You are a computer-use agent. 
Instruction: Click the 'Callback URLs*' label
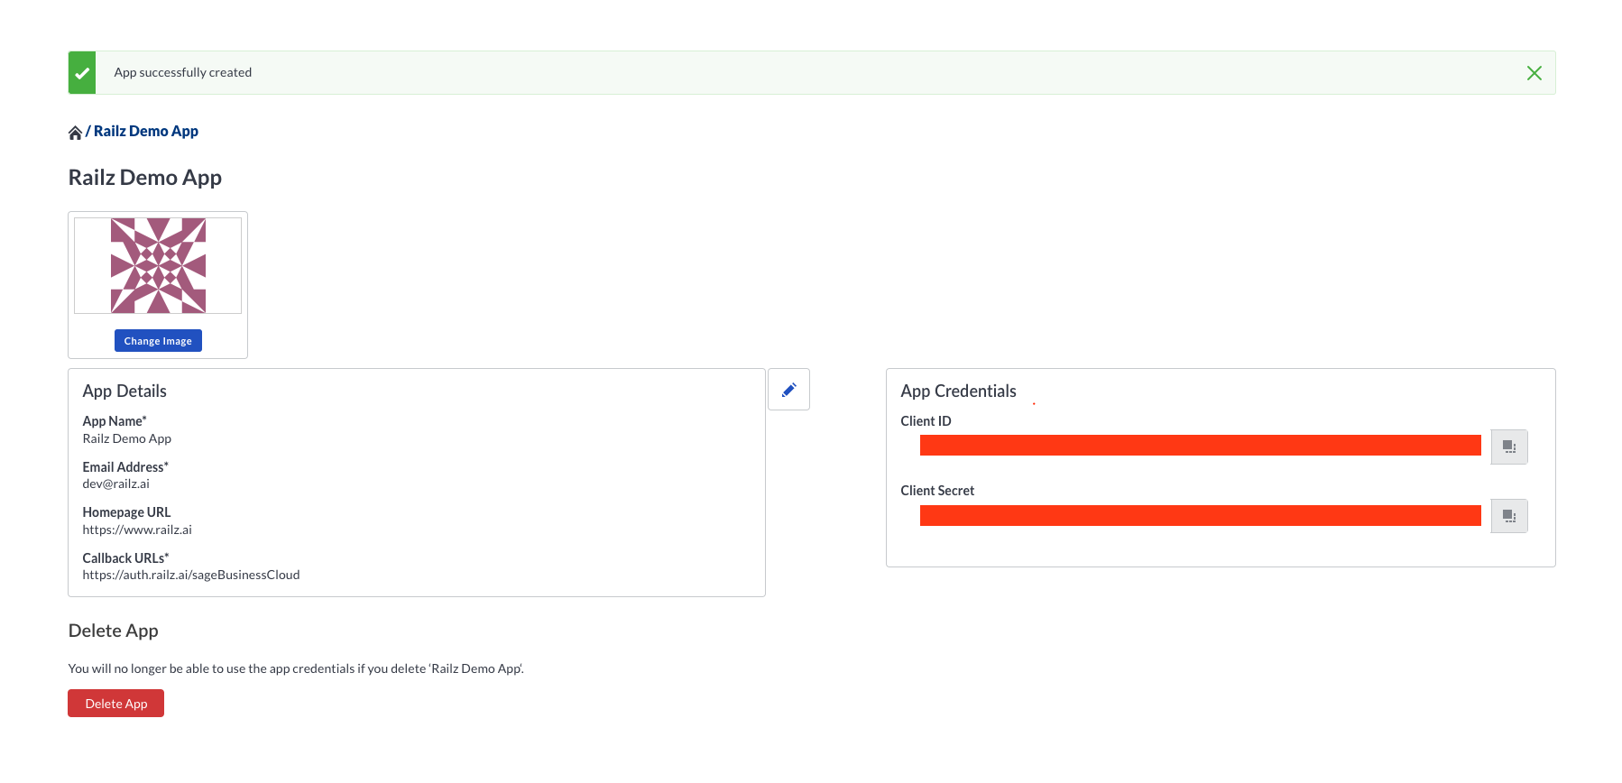[126, 558]
